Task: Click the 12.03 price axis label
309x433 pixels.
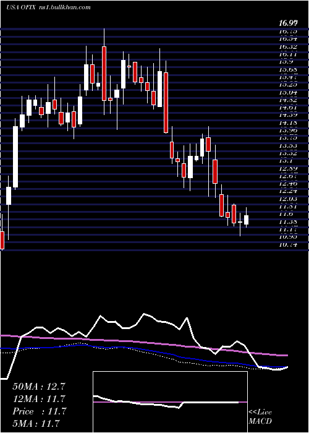Action: point(289,199)
